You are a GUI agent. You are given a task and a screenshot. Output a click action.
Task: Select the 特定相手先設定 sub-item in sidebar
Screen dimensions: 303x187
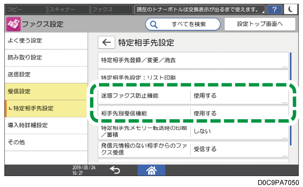point(46,109)
